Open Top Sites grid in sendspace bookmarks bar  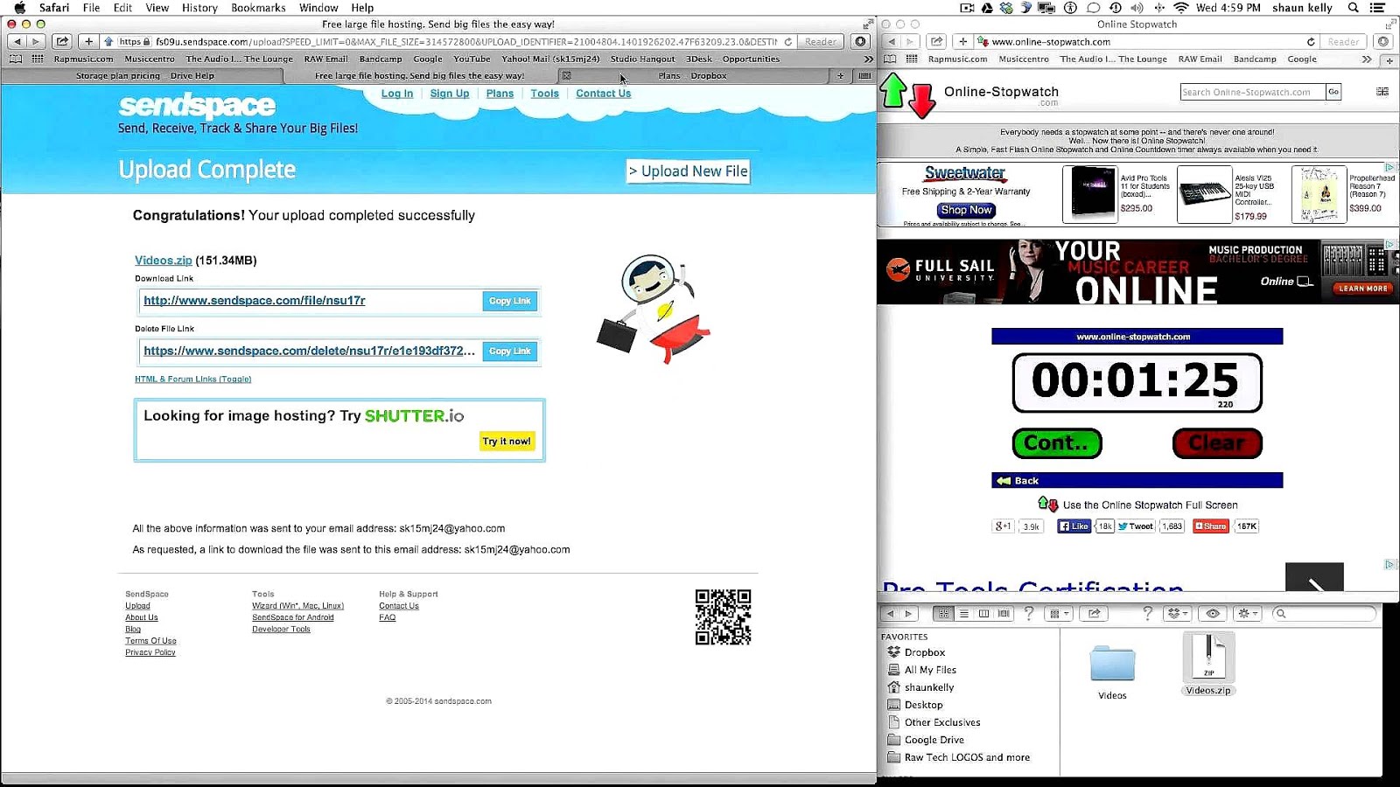(x=38, y=59)
